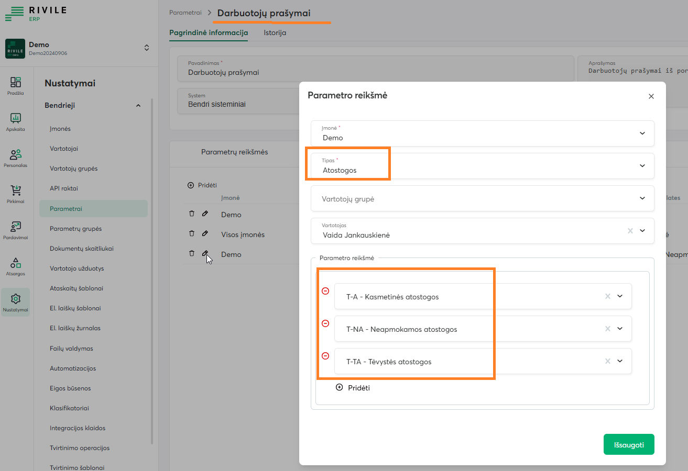Open the Pardavimai module icon
The image size is (688, 471).
coord(16,230)
